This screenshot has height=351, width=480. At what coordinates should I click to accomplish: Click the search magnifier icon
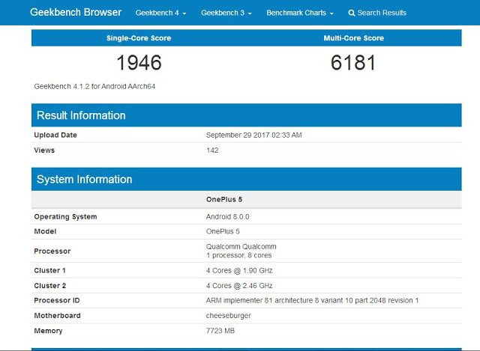[x=352, y=13]
